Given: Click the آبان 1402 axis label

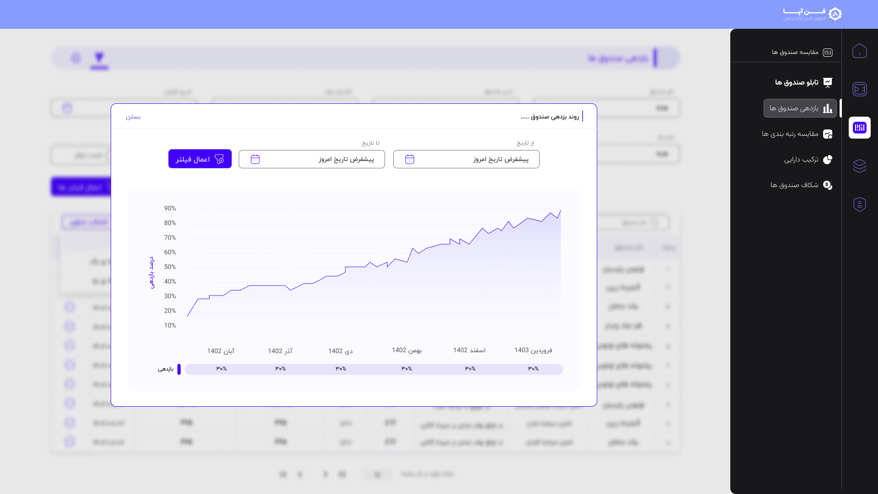Looking at the screenshot, I should coord(221,351).
